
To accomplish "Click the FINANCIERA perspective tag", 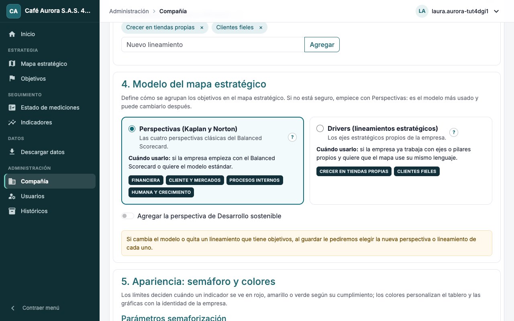I will [x=146, y=180].
